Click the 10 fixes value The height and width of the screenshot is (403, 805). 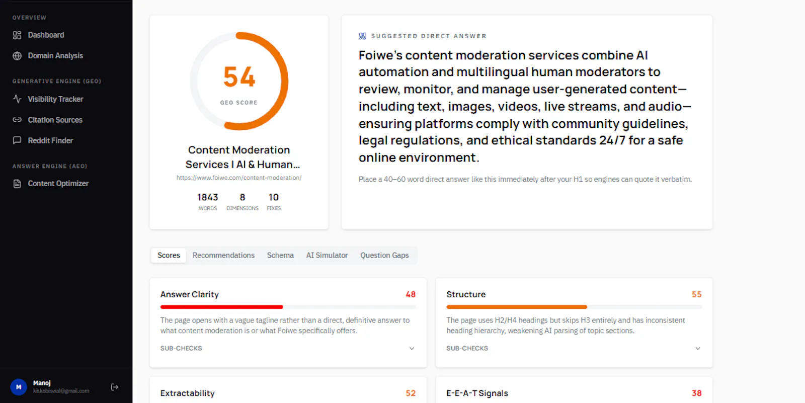[274, 197]
